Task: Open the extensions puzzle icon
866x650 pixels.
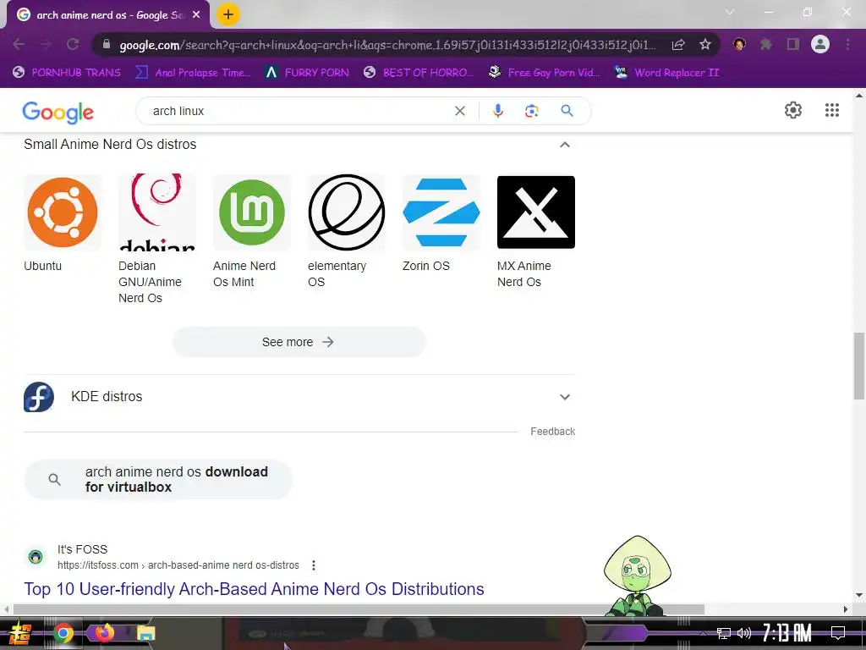Action: [x=765, y=44]
